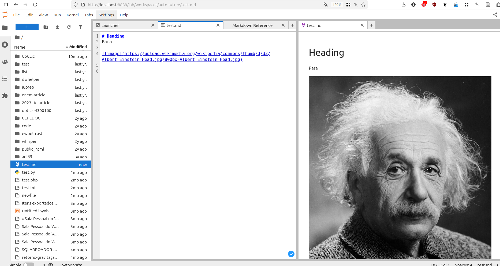Image resolution: width=500 pixels, height=266 pixels.
Task: Open the whisper folder
Action: 51,141
